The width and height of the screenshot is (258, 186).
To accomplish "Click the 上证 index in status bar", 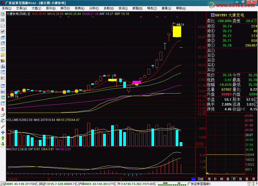I will (x=19, y=184).
